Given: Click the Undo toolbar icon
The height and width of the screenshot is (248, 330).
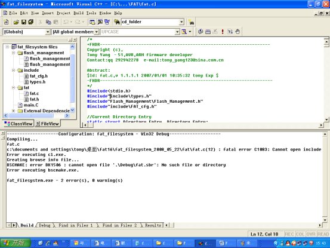Looking at the screenshot, I should [66, 22].
